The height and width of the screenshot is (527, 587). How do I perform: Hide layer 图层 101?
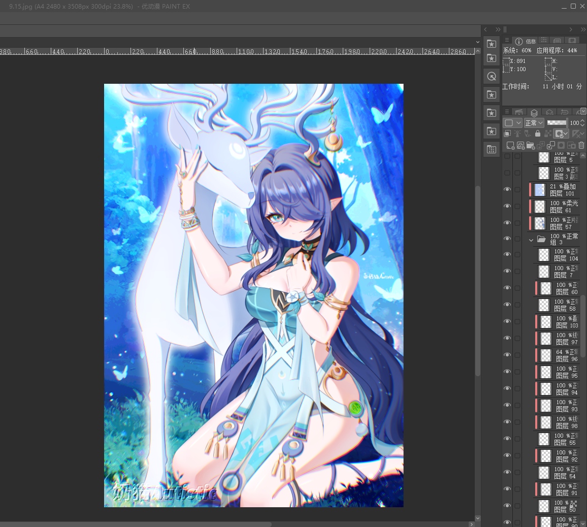point(507,189)
